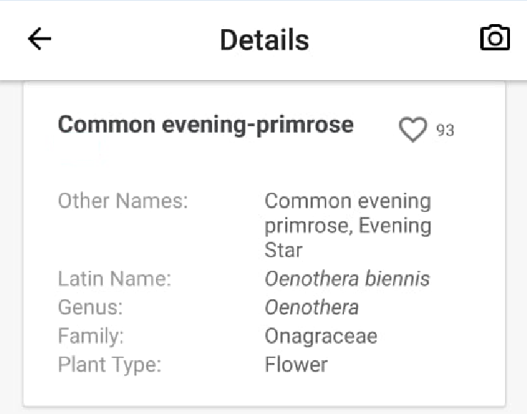Click the Genus label
This screenshot has height=414, width=527.
[x=90, y=308]
